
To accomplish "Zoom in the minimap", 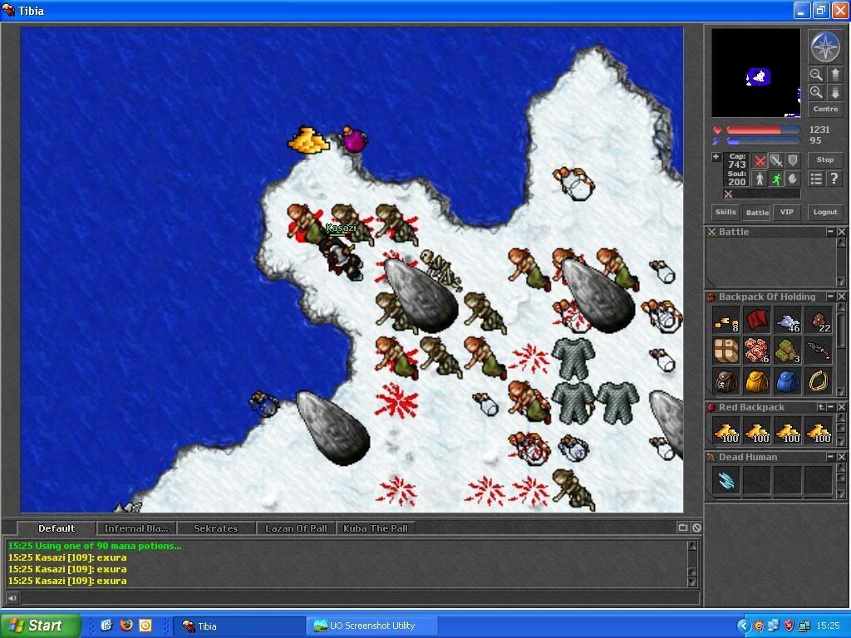I will pyautogui.click(x=816, y=92).
